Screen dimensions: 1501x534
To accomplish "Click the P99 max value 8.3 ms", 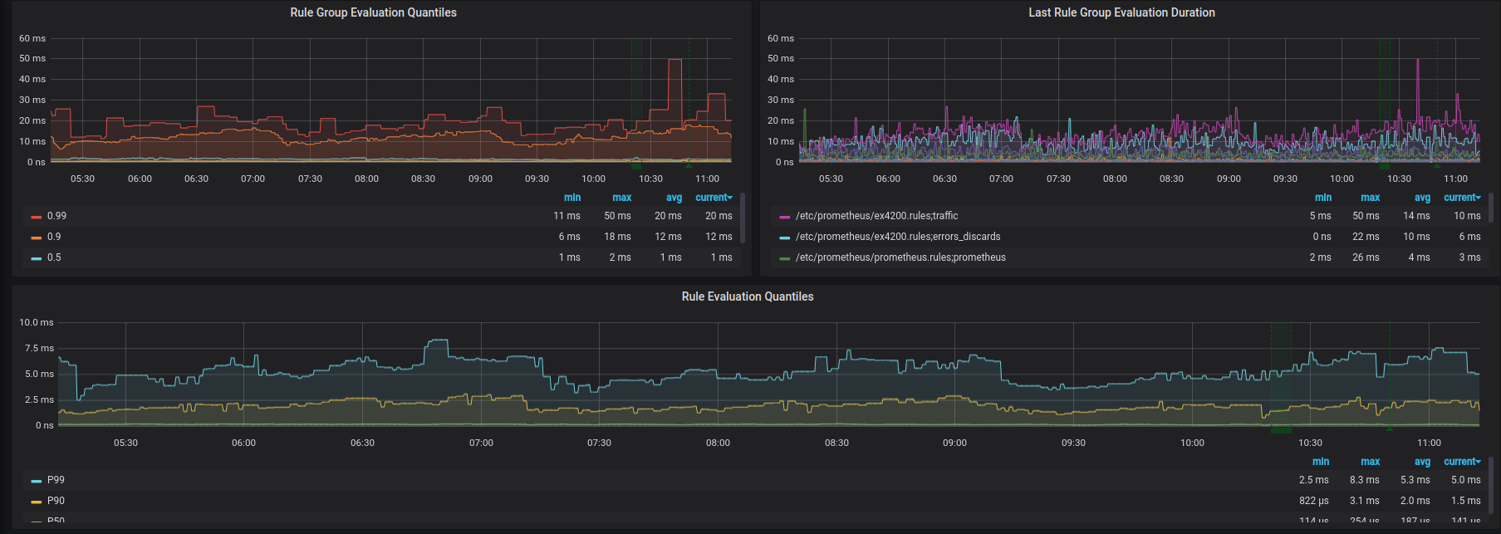I will [1365, 480].
